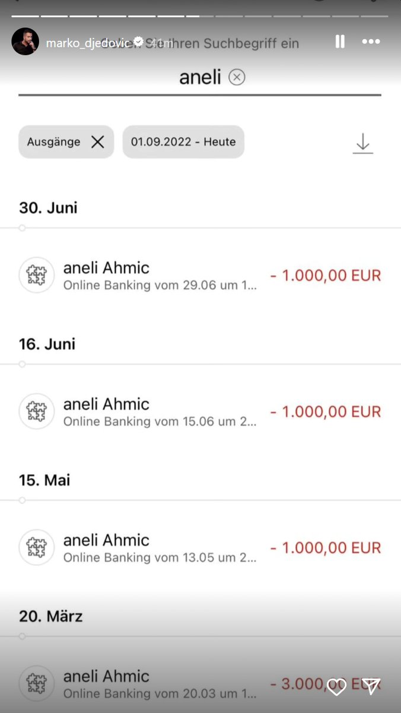
Task: Click the marko_djedovic username
Action: click(89, 43)
